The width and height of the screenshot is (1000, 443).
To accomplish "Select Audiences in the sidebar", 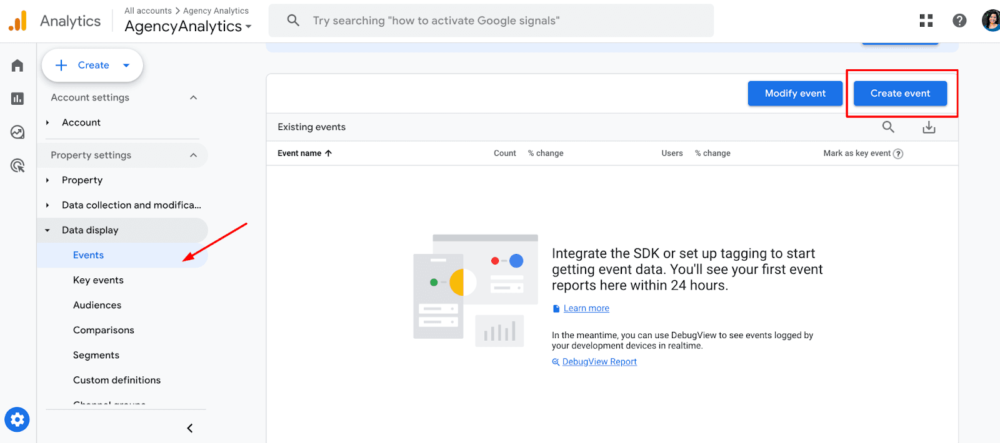I will (x=97, y=305).
